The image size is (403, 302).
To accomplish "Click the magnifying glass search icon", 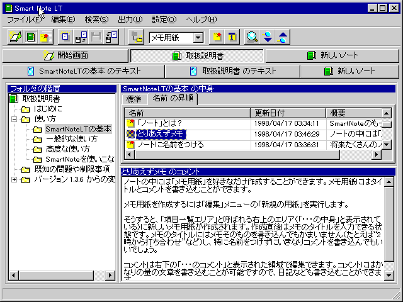I will [252, 37].
